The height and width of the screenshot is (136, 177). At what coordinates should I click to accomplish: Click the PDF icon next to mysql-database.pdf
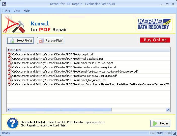pos(10,58)
